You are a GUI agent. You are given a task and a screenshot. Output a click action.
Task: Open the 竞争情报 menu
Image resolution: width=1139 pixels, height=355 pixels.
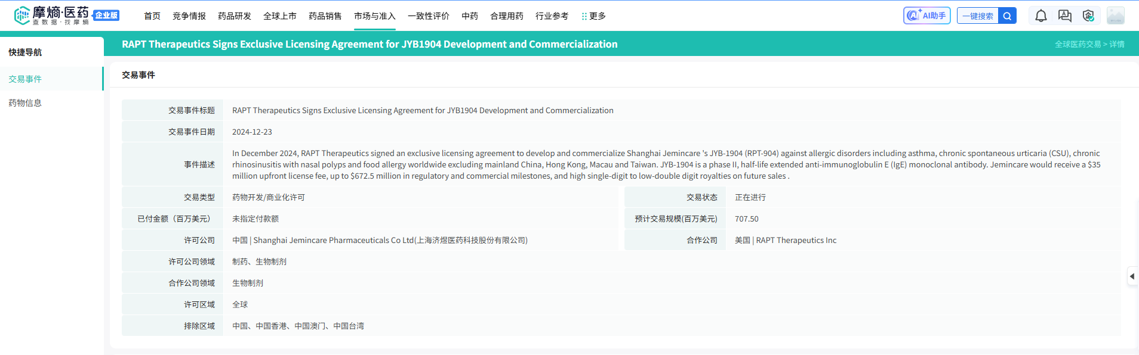189,16
